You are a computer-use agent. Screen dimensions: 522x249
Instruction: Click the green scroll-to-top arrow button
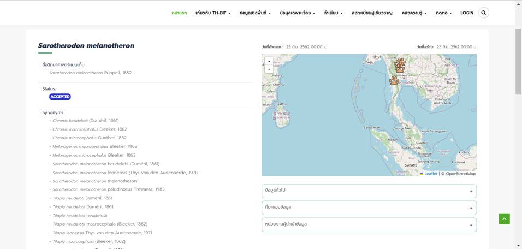(x=504, y=218)
